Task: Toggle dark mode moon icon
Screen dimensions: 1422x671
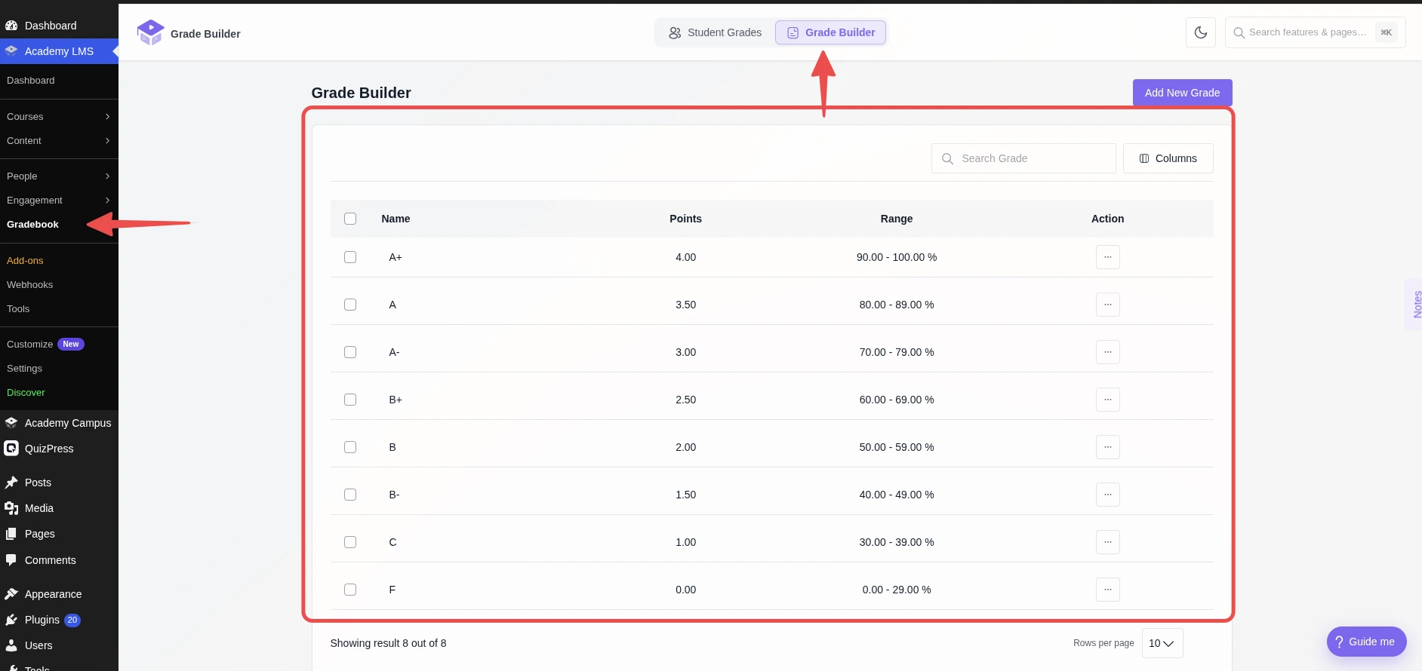Action: pos(1200,32)
